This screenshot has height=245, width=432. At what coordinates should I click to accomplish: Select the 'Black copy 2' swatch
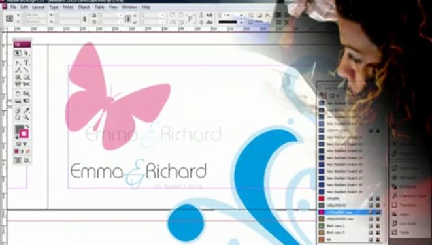tap(350, 226)
